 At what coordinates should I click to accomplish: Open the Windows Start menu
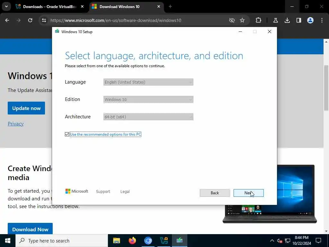click(x=8, y=241)
